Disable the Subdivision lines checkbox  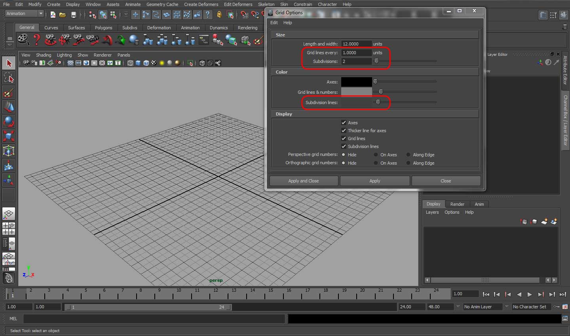(344, 146)
